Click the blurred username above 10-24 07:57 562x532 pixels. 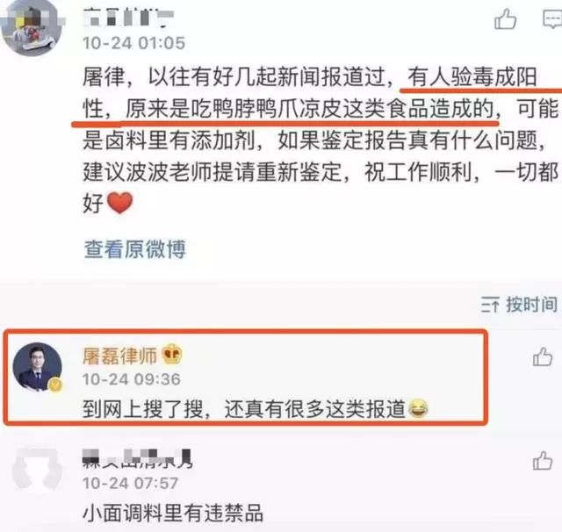coord(138,459)
